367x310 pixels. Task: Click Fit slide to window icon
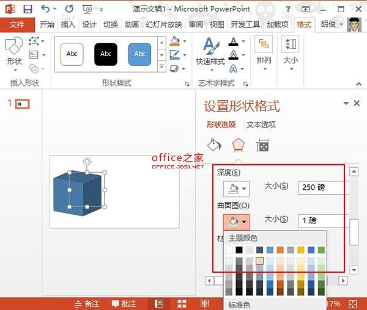pyautogui.click(x=352, y=304)
